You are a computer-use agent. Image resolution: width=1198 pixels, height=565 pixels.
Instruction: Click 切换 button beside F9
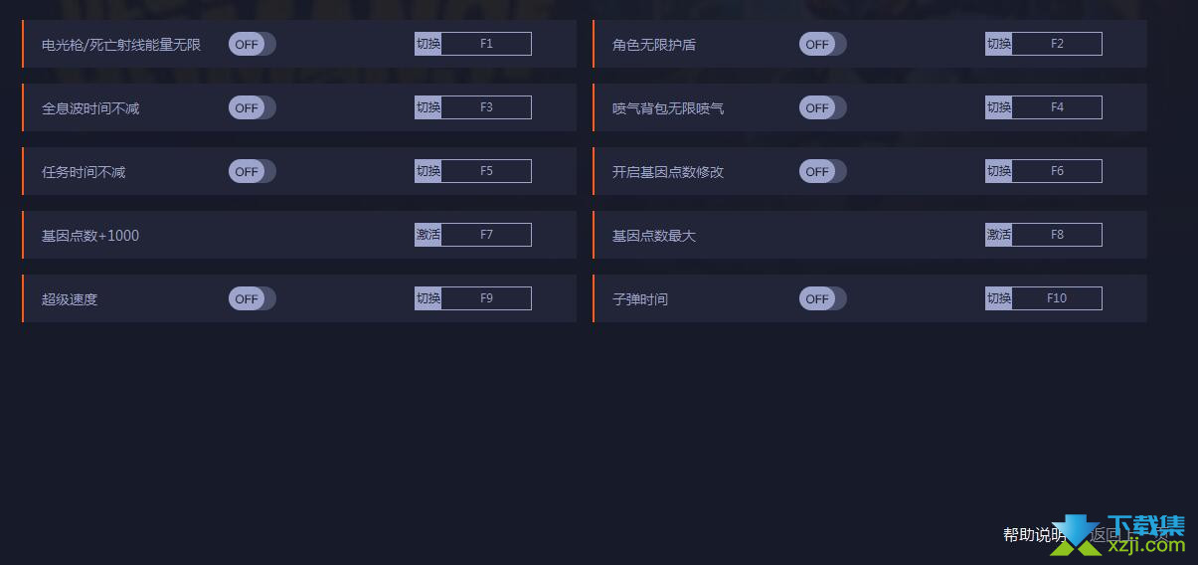pos(428,298)
